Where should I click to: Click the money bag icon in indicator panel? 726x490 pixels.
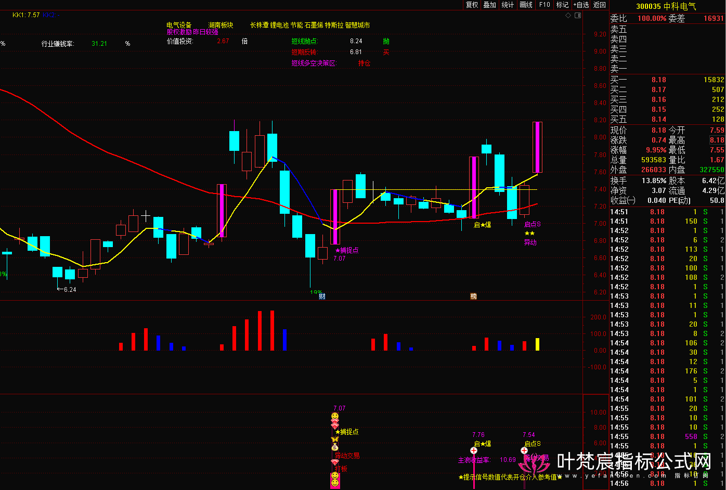pos(335,447)
